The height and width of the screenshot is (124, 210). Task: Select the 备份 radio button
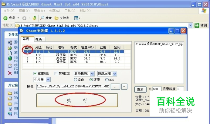coord(75,80)
